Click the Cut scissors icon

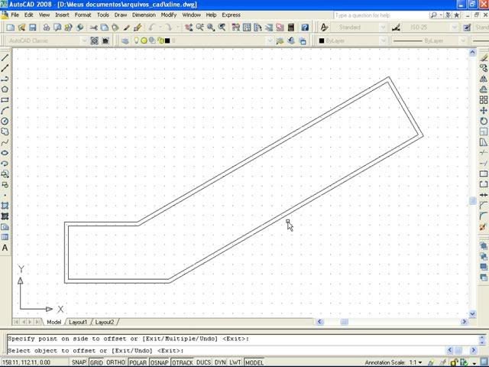click(93, 28)
